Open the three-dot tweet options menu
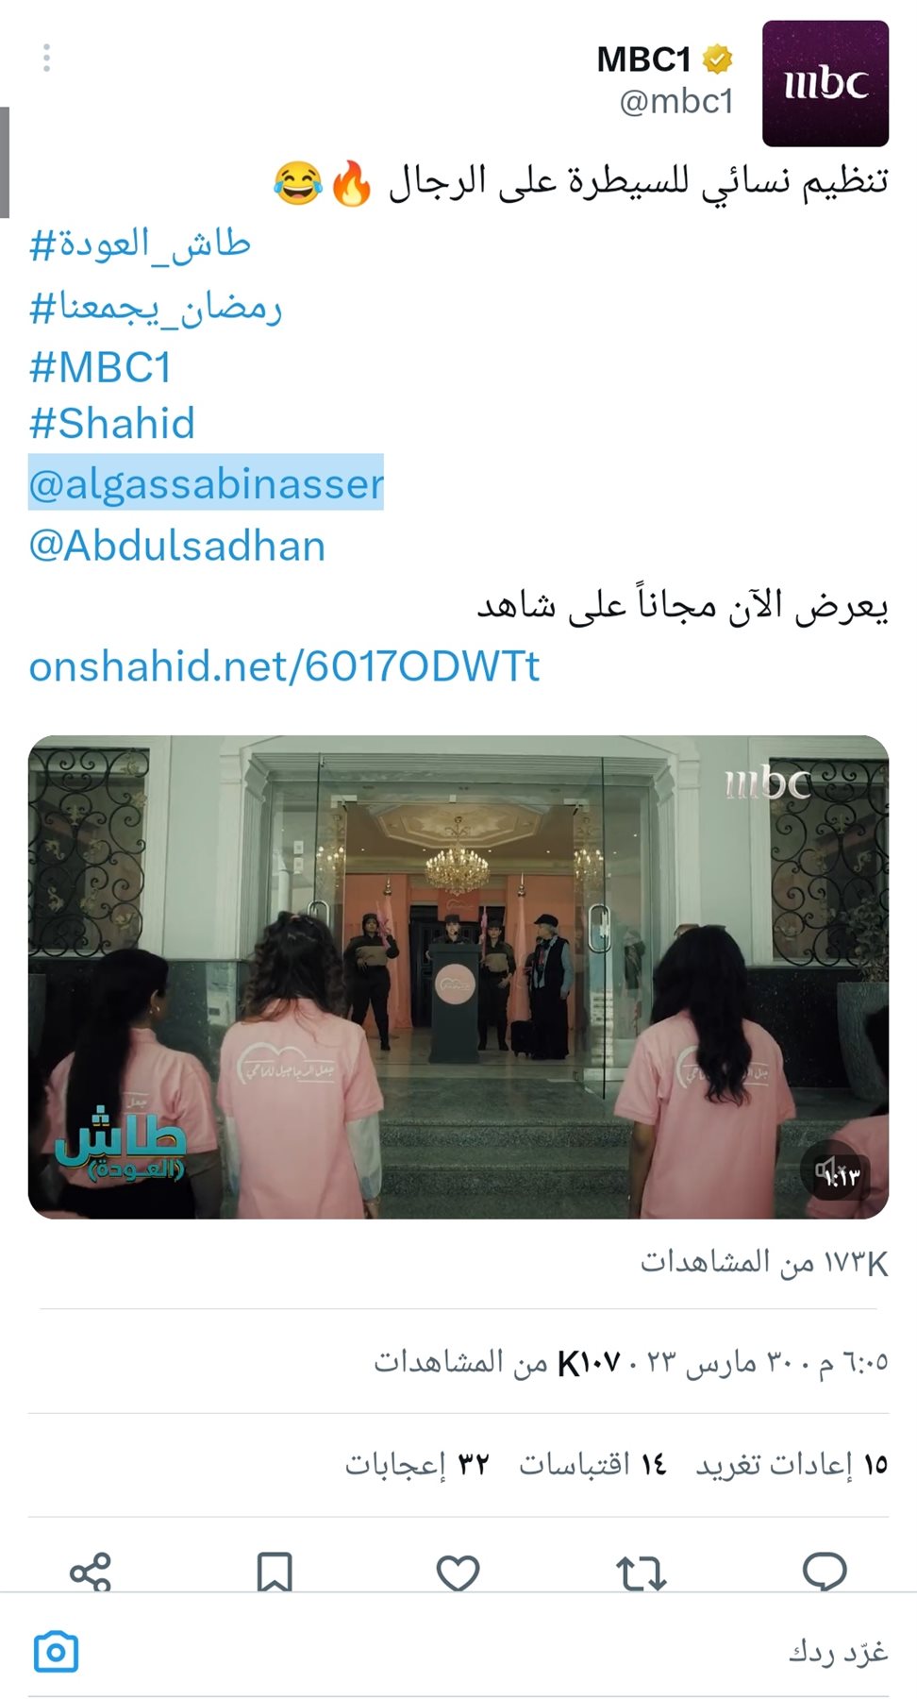The height and width of the screenshot is (1699, 917). click(46, 59)
